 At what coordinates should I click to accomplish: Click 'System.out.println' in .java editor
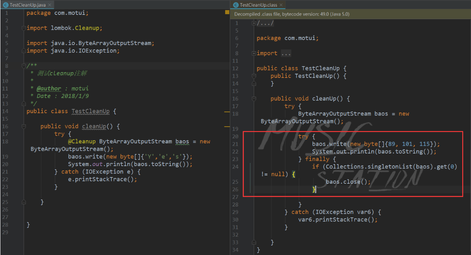pyautogui.click(x=99, y=164)
